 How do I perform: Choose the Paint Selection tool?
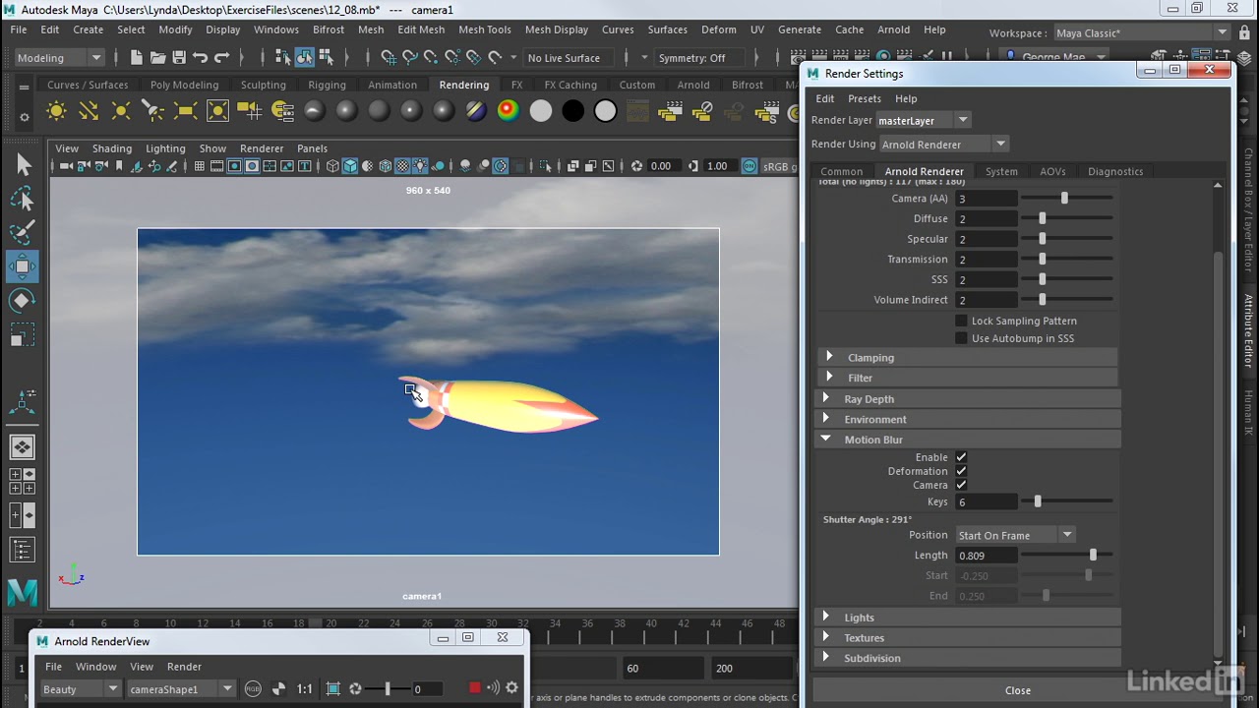click(24, 233)
